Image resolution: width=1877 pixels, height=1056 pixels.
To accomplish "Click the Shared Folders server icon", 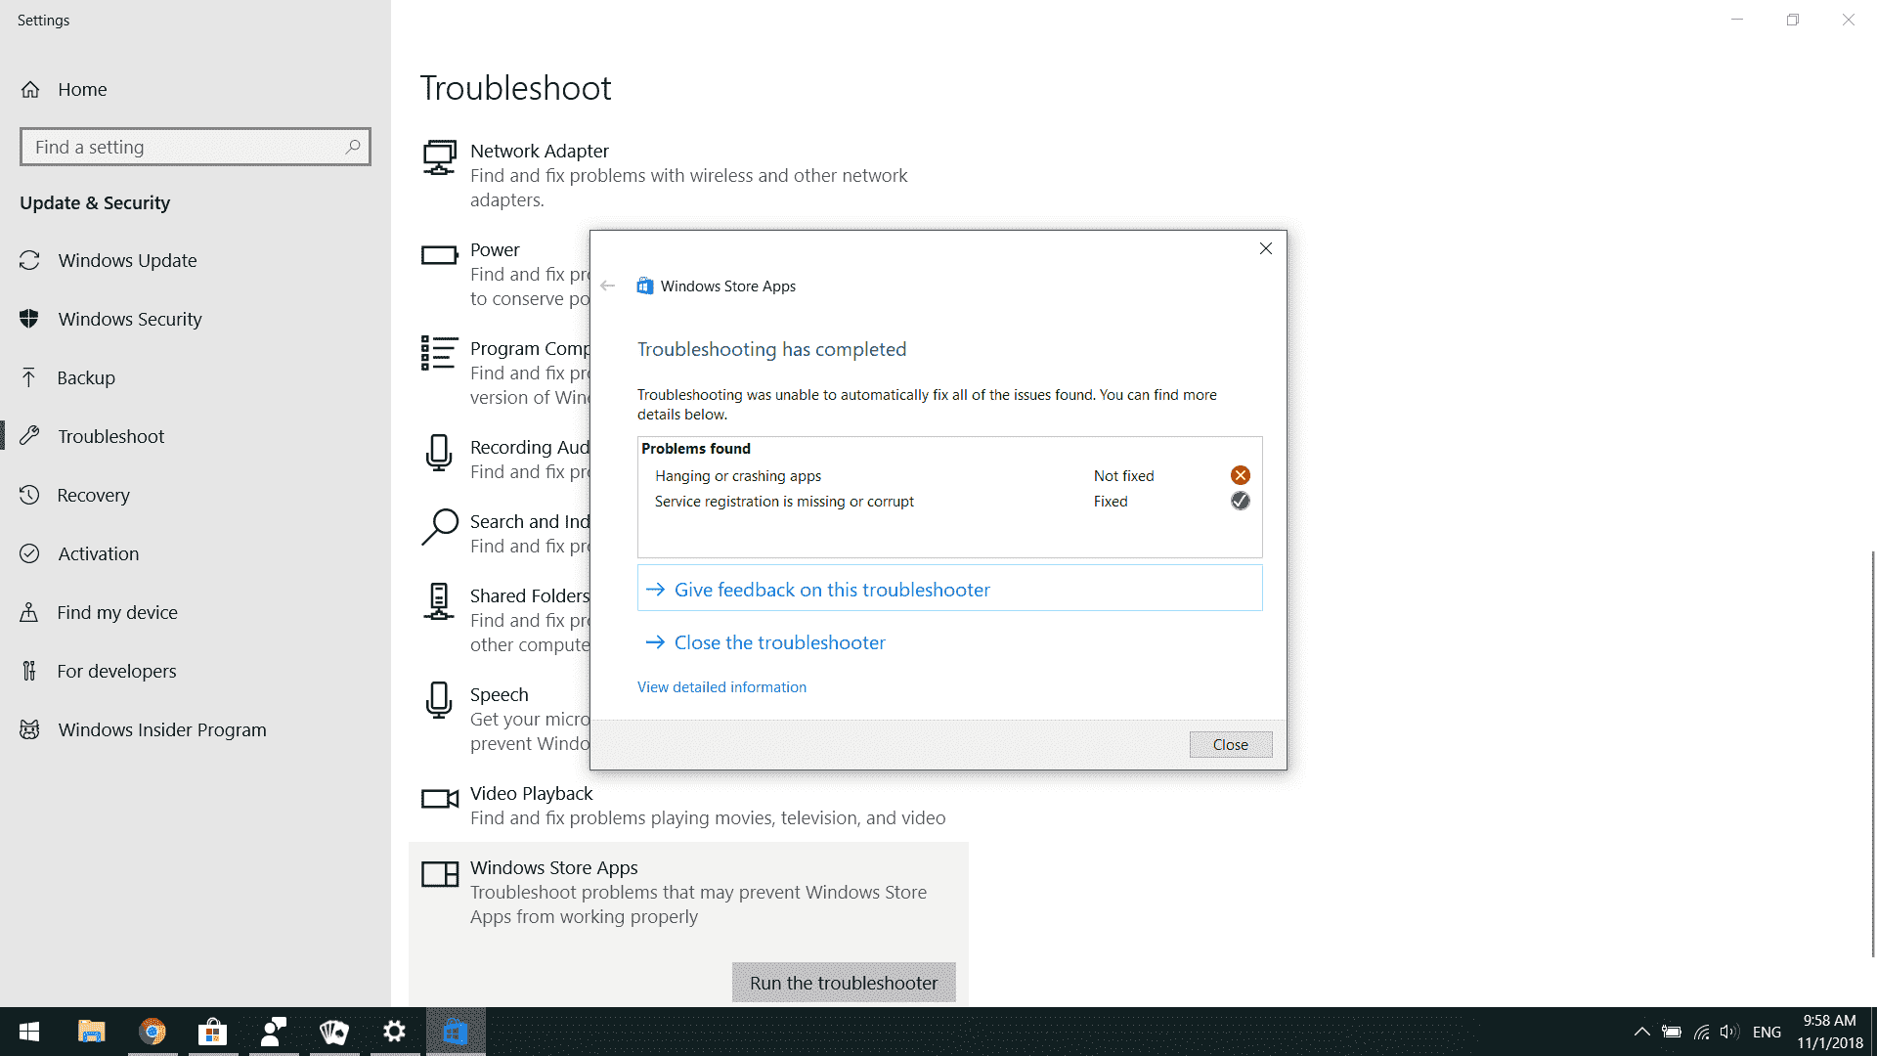I will pos(439,601).
